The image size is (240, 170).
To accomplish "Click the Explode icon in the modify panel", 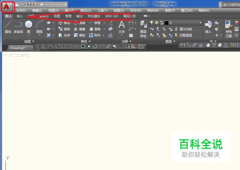I will pos(110,29).
